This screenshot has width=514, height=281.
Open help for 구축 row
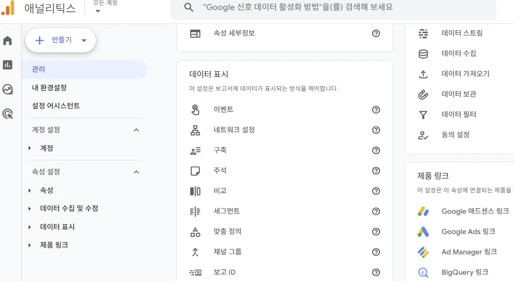point(376,150)
